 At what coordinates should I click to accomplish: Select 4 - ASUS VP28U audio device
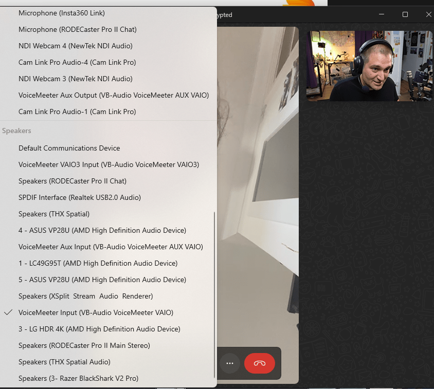108,230
